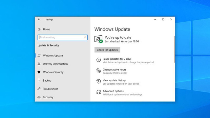
Task: Click the search magnifier icon
Action: click(85, 37)
